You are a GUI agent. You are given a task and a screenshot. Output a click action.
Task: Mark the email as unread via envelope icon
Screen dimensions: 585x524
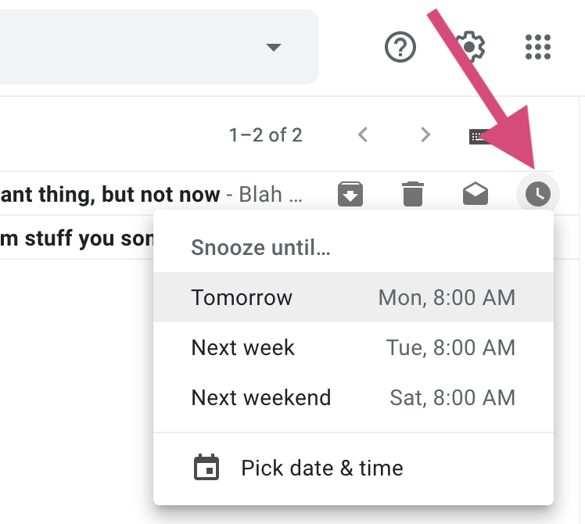tap(476, 193)
